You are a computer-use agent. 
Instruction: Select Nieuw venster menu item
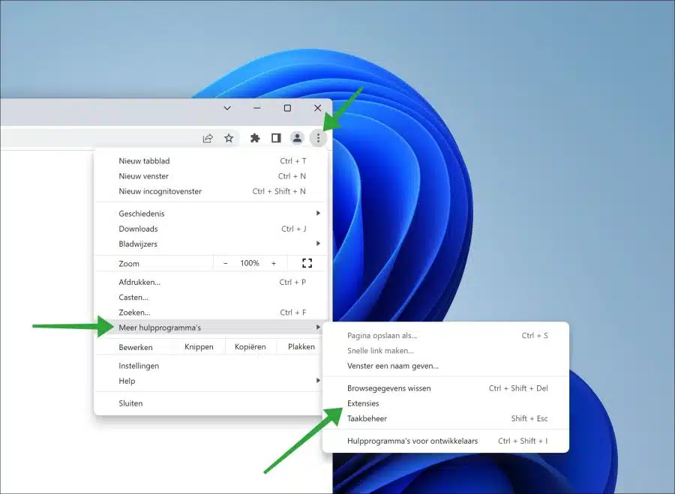[x=211, y=176]
